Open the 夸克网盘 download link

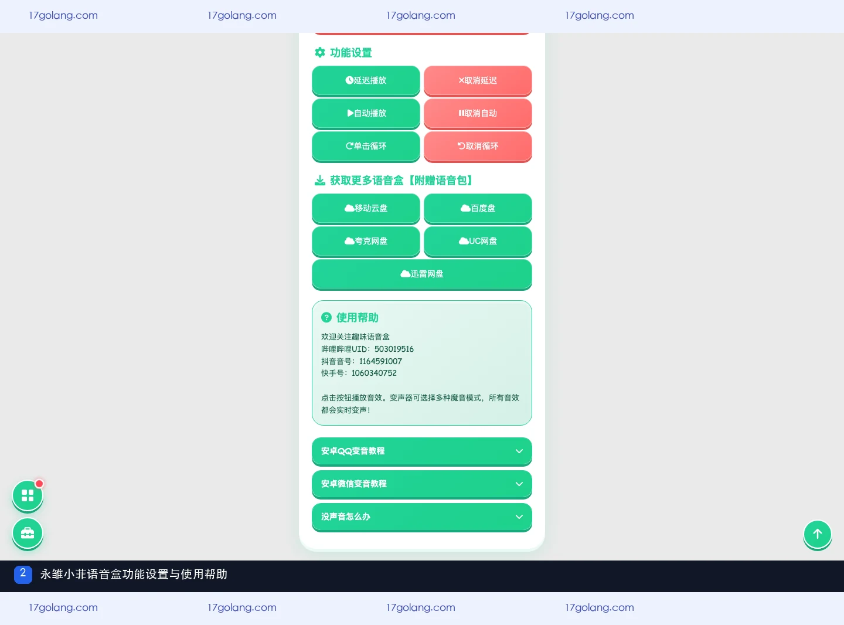(366, 241)
